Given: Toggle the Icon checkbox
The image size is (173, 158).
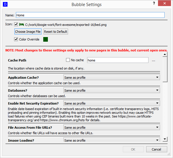Looking at the screenshot, I should 16,24.
